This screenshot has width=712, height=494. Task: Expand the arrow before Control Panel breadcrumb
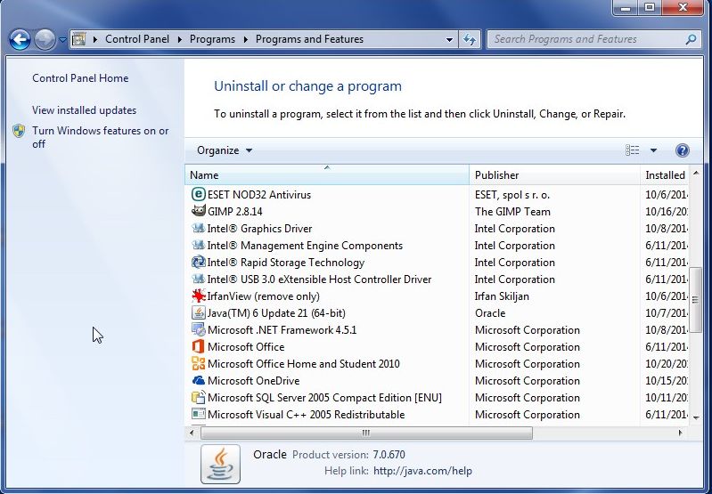tap(94, 39)
